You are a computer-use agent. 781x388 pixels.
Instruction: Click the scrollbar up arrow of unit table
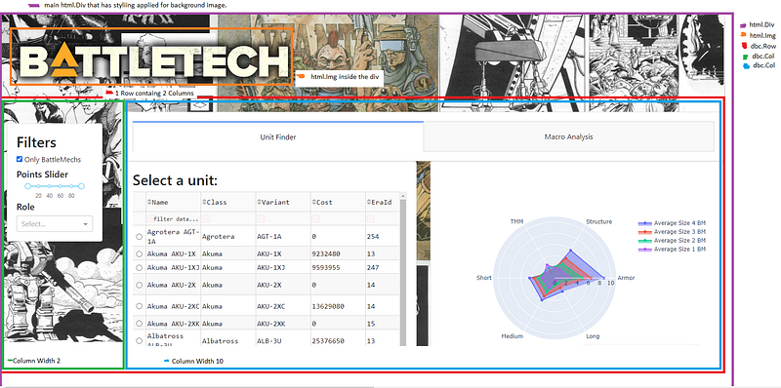pyautogui.click(x=403, y=195)
